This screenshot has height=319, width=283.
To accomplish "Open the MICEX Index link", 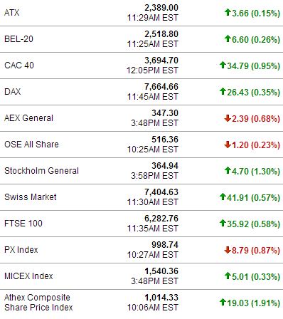I will tap(28, 276).
